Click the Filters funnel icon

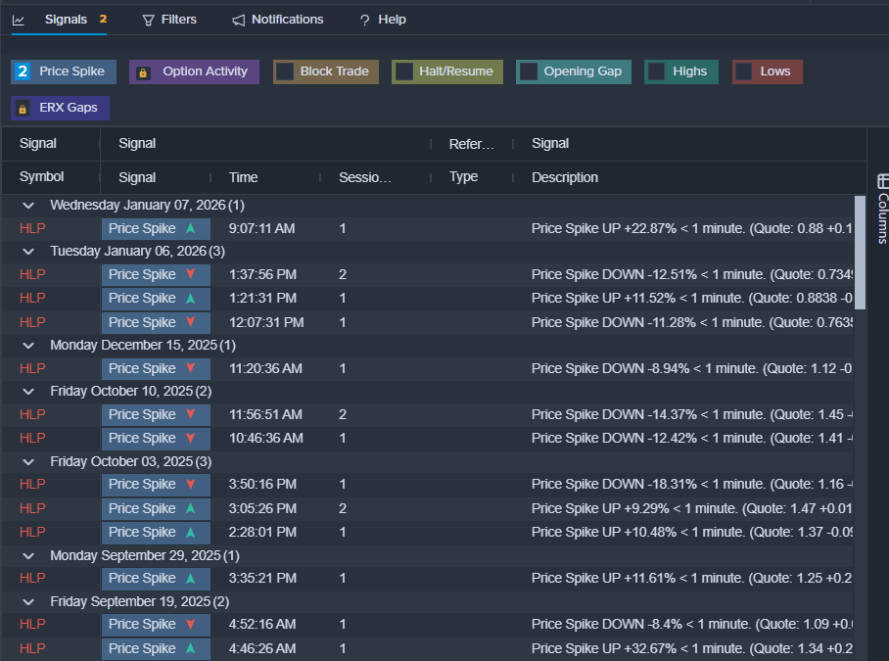point(149,20)
